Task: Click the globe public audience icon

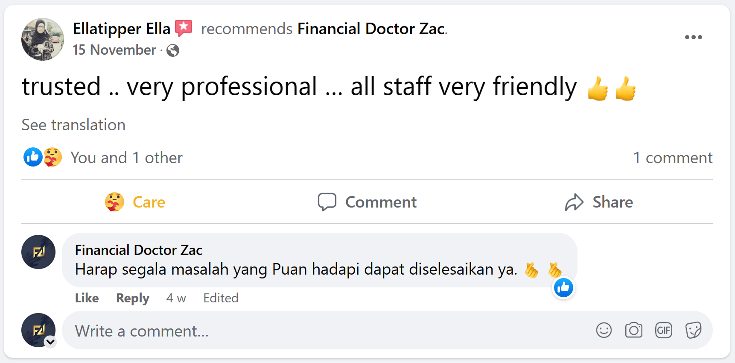Action: pyautogui.click(x=173, y=50)
